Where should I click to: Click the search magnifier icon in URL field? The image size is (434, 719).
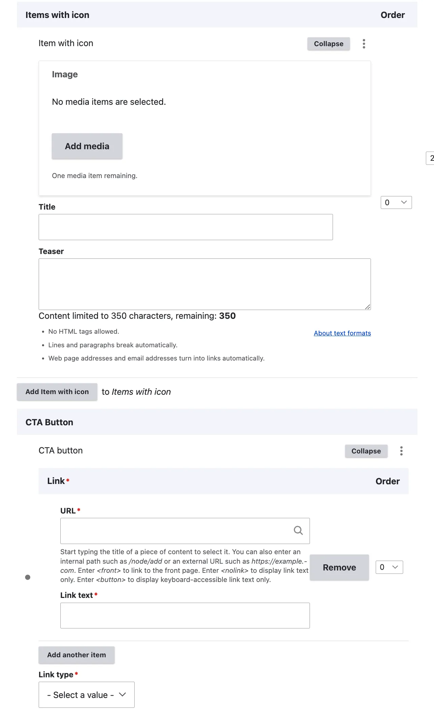298,530
